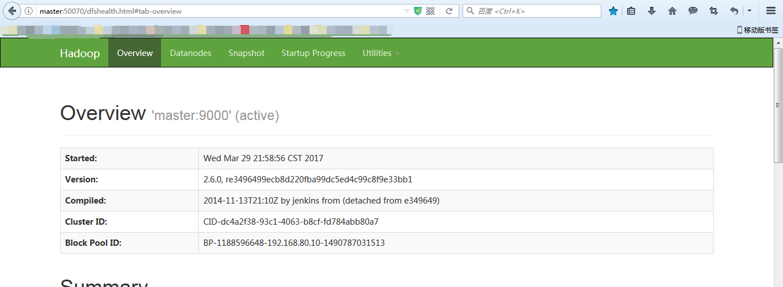Viewport: 783px width, 287px height.
Task: Open the address bar history dropdown arrow
Action: (x=406, y=11)
